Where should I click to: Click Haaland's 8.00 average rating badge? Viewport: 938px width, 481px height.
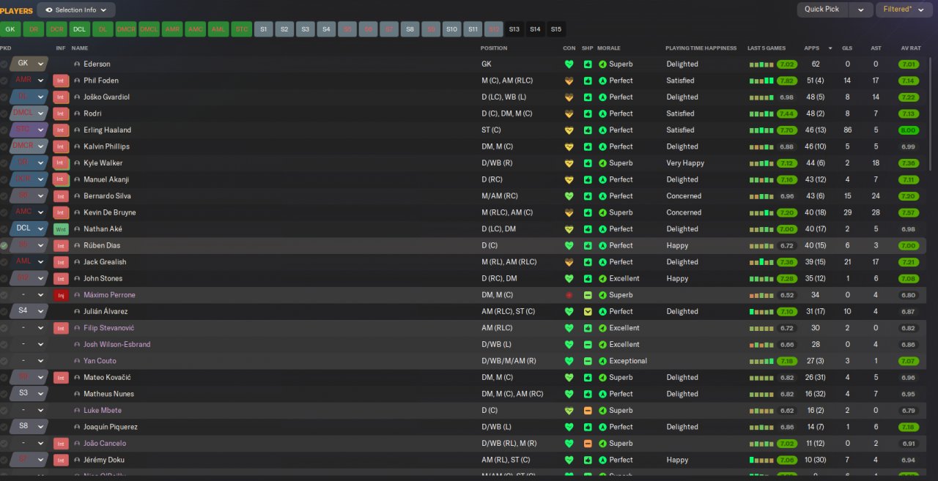909,130
